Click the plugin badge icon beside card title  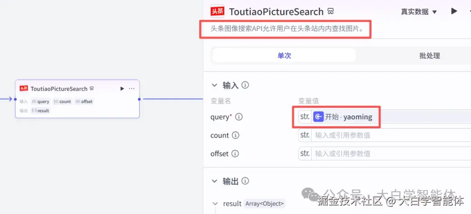[x=92, y=88]
